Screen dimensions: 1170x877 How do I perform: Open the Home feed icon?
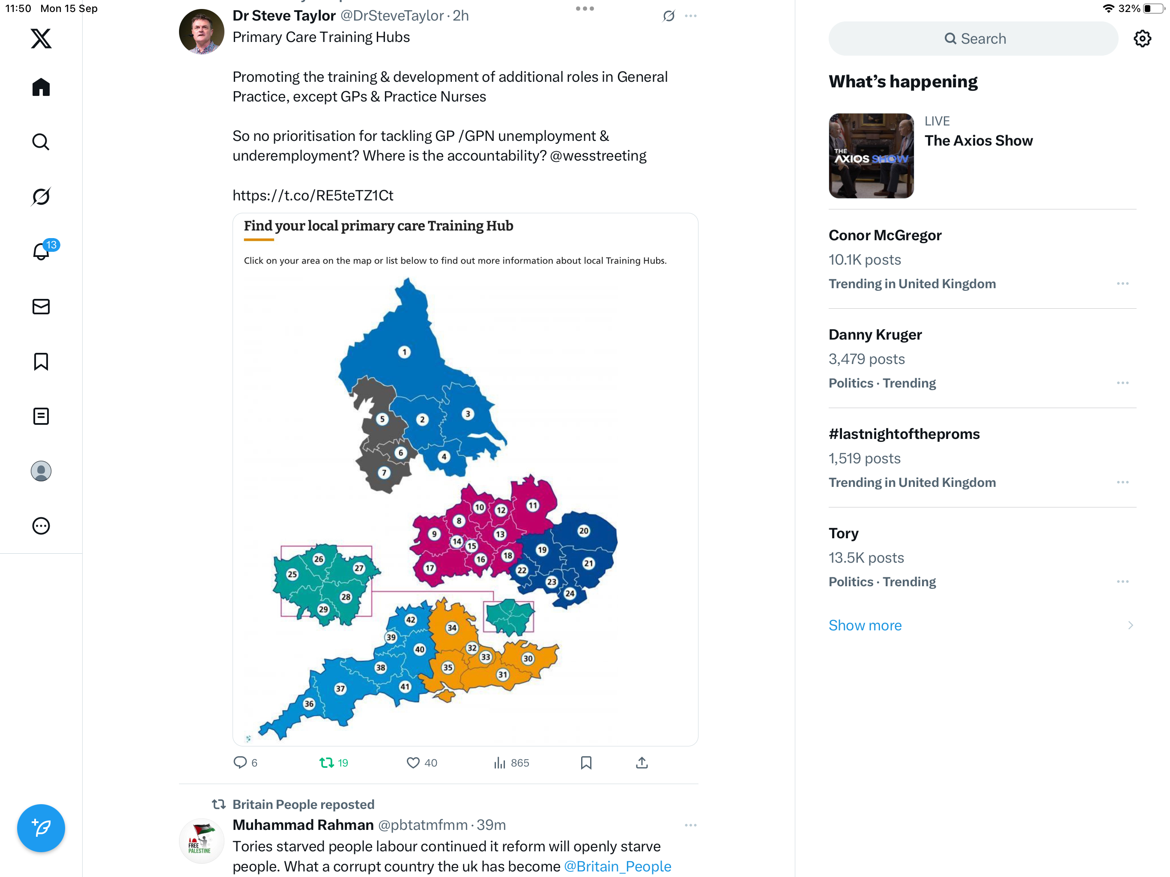pyautogui.click(x=41, y=87)
